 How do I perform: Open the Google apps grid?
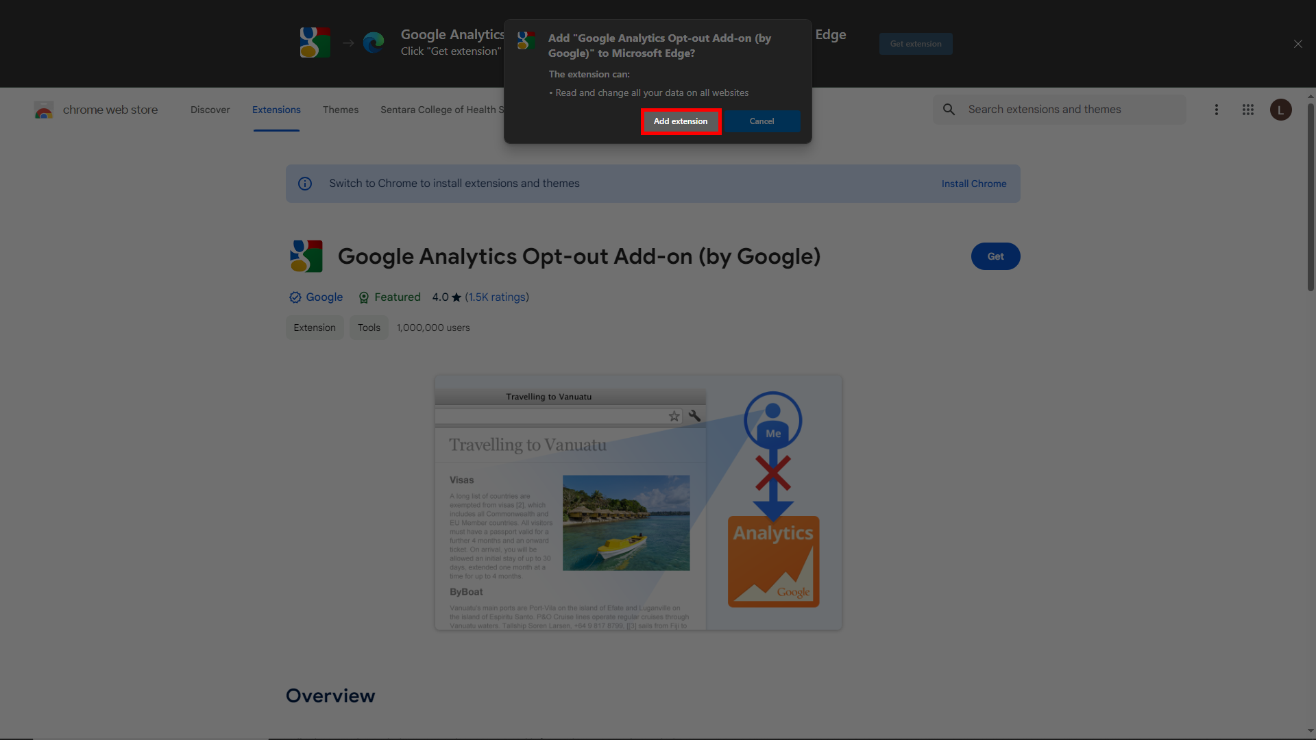click(x=1248, y=110)
